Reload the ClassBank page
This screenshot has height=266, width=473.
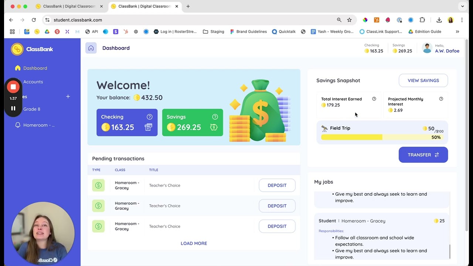point(34,20)
